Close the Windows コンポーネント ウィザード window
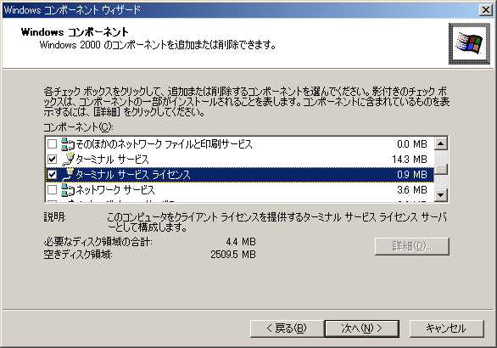 (x=486, y=10)
